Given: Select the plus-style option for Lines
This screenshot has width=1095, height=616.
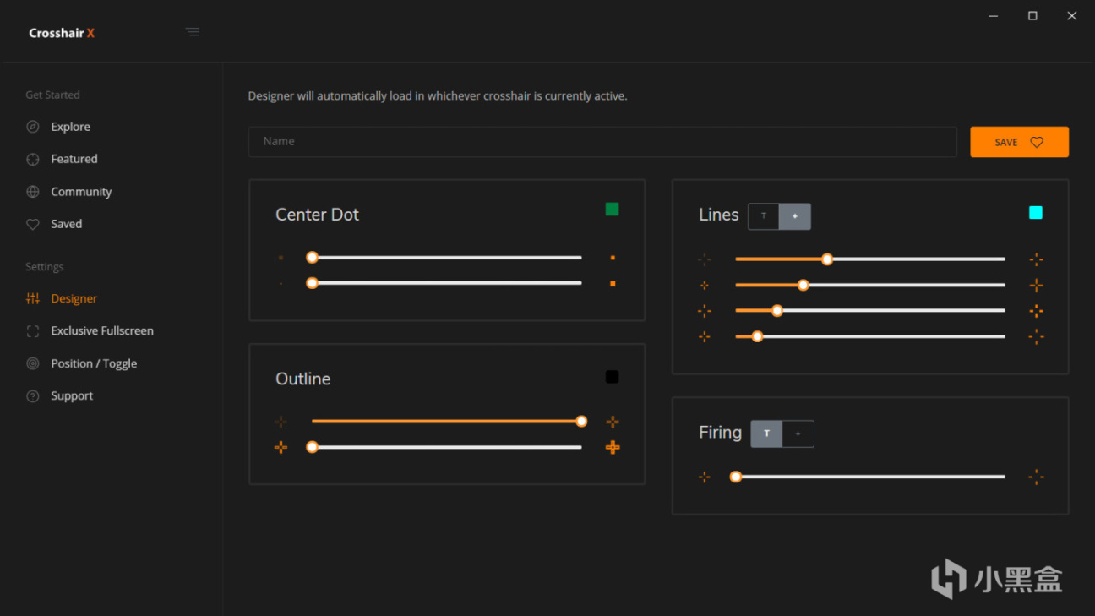Looking at the screenshot, I should [x=795, y=216].
